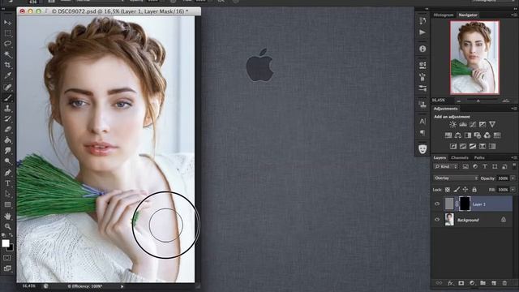Select the Horizontal Type tool
Screen dimensions: 519x292
coord(7,183)
